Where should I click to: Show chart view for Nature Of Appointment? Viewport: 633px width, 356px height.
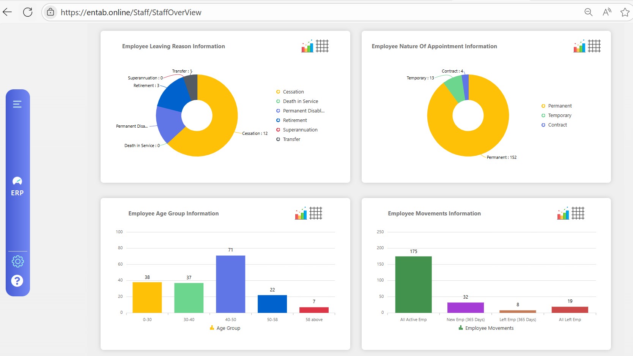pyautogui.click(x=579, y=46)
